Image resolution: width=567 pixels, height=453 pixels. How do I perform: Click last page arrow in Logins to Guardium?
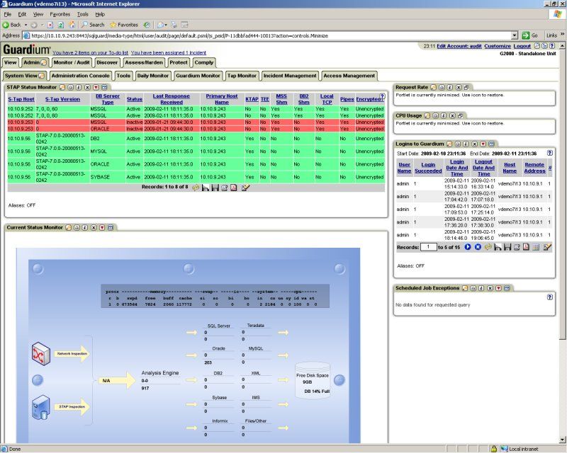[x=478, y=247]
